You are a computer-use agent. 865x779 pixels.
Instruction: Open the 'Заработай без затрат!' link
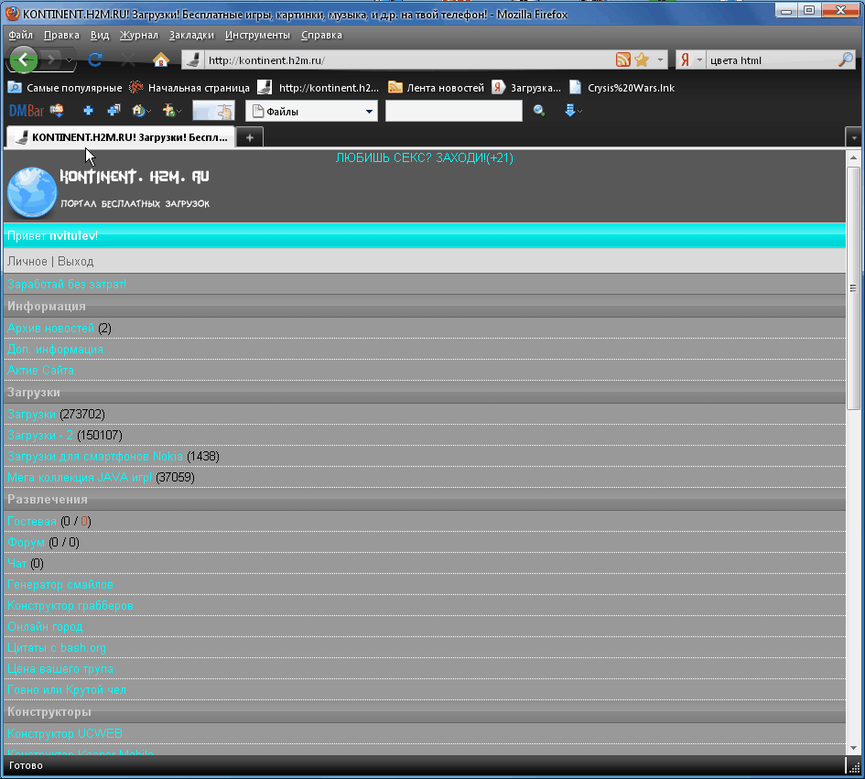pos(67,284)
